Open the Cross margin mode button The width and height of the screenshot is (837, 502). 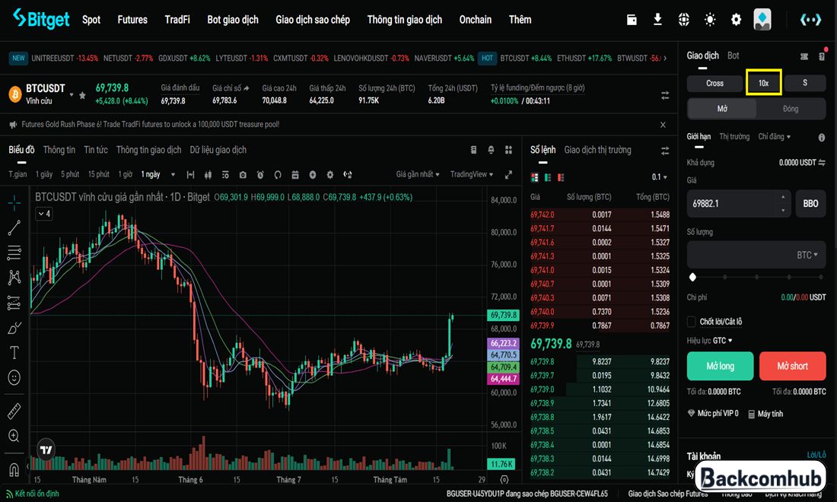pyautogui.click(x=714, y=83)
